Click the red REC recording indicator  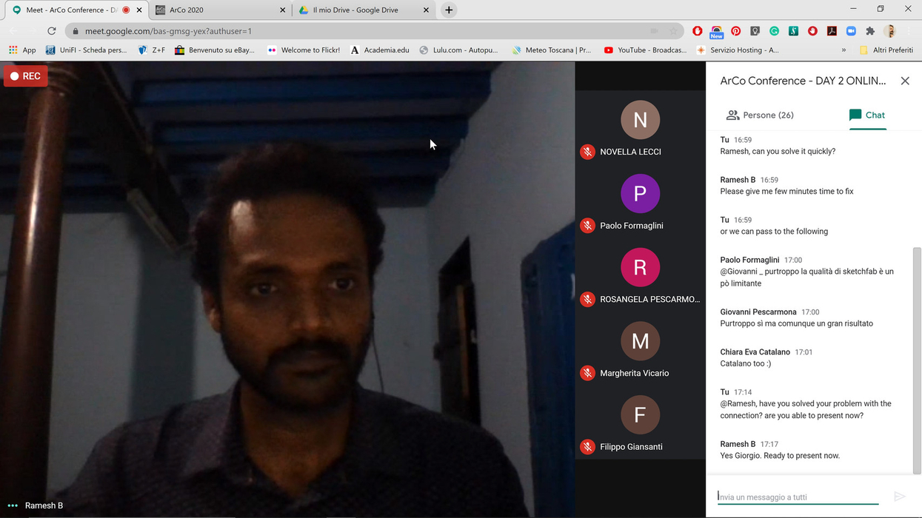(x=26, y=76)
